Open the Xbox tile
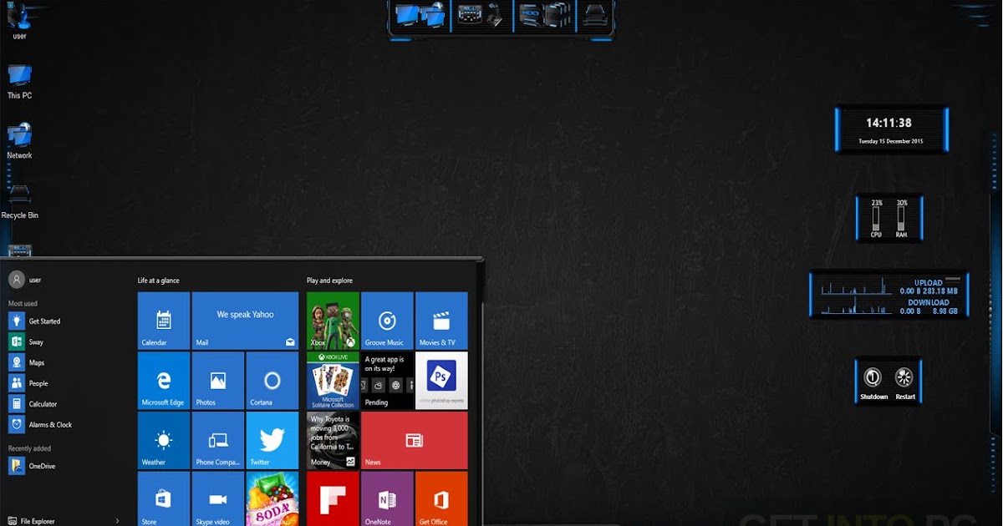1003x526 pixels. [x=333, y=321]
